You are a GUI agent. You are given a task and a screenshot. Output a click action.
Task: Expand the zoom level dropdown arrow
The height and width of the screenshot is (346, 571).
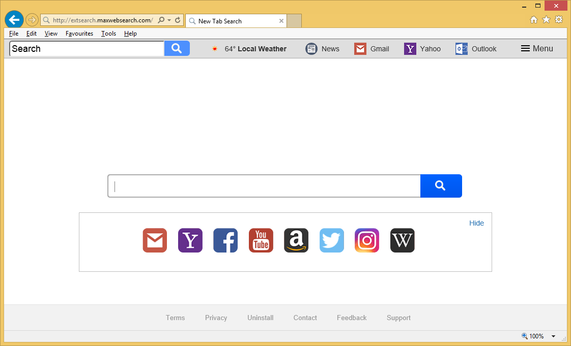click(x=553, y=336)
